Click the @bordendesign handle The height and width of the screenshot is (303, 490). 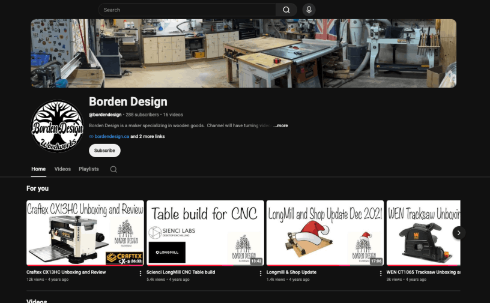pos(105,115)
